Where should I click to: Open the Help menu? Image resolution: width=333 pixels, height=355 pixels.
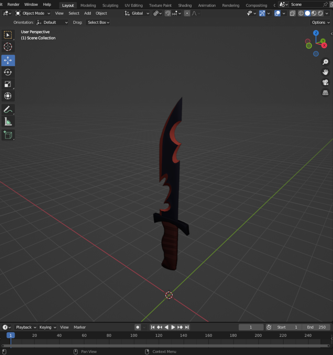coord(47,4)
